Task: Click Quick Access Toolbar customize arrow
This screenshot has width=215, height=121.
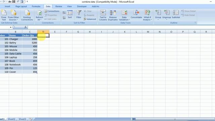Action: click(x=27, y=2)
